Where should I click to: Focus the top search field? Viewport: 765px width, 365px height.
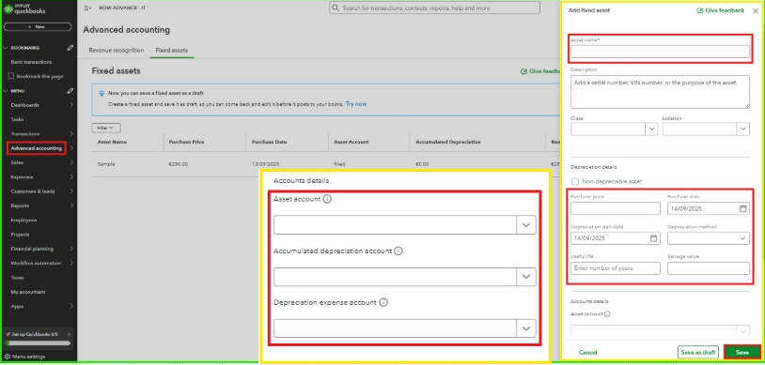[435, 8]
